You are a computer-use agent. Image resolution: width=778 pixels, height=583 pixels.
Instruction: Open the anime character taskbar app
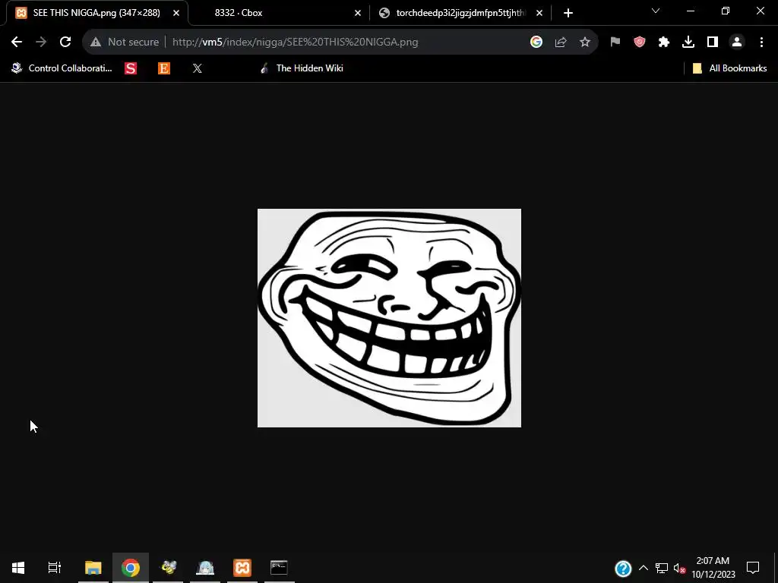[205, 568]
